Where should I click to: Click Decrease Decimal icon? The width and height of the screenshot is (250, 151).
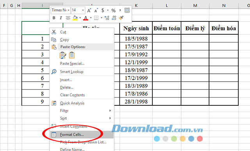click(x=114, y=18)
